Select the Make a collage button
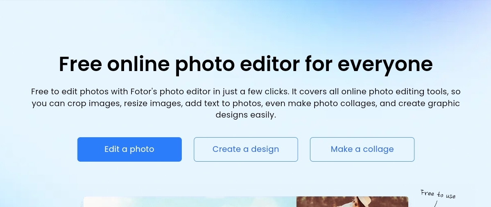Viewport: 491px width, 207px height. coord(362,149)
